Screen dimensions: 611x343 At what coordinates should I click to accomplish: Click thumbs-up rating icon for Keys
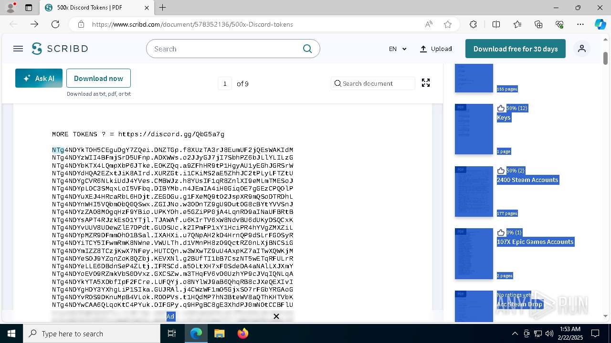(501, 108)
